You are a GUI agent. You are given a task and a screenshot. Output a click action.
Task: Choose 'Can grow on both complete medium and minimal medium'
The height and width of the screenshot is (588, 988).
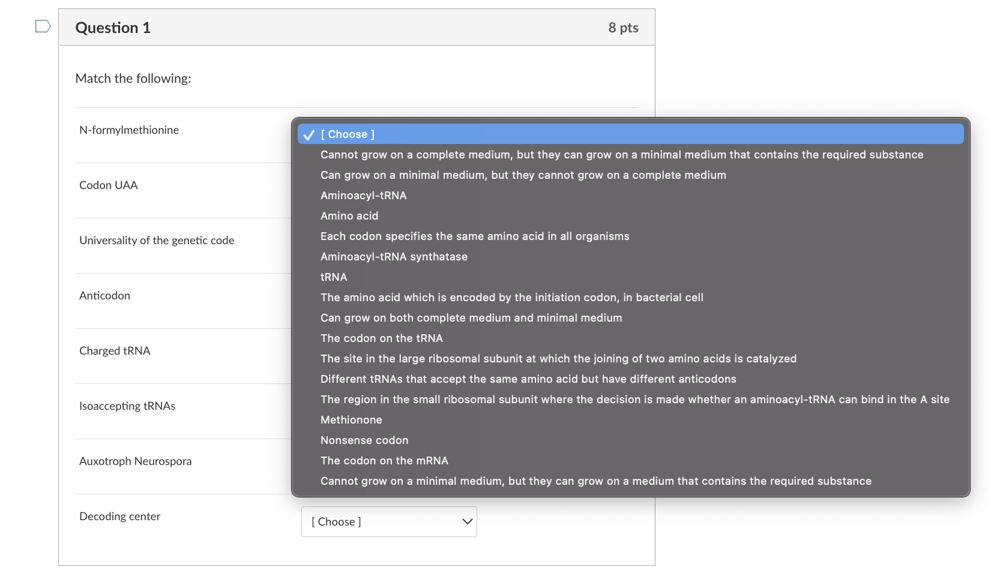tap(630, 318)
